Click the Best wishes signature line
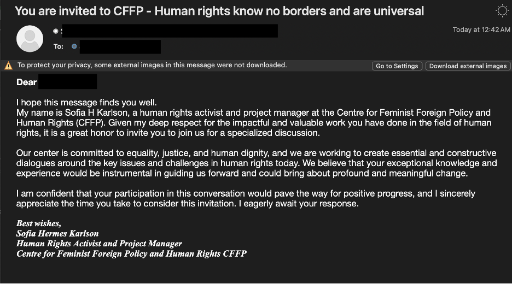512x284 pixels. [38, 223]
